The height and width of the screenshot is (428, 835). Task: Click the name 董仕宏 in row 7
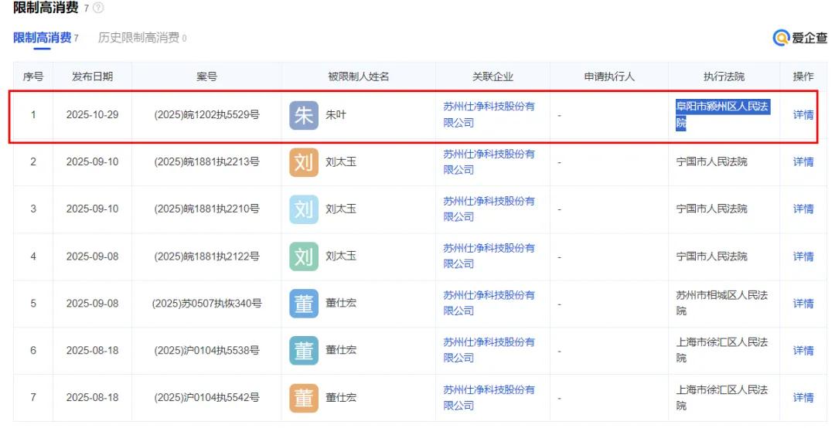341,398
